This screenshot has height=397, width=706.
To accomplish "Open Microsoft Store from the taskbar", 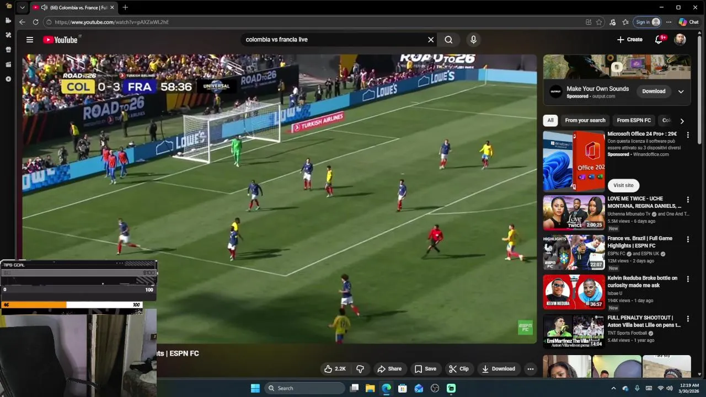I will pos(403,388).
